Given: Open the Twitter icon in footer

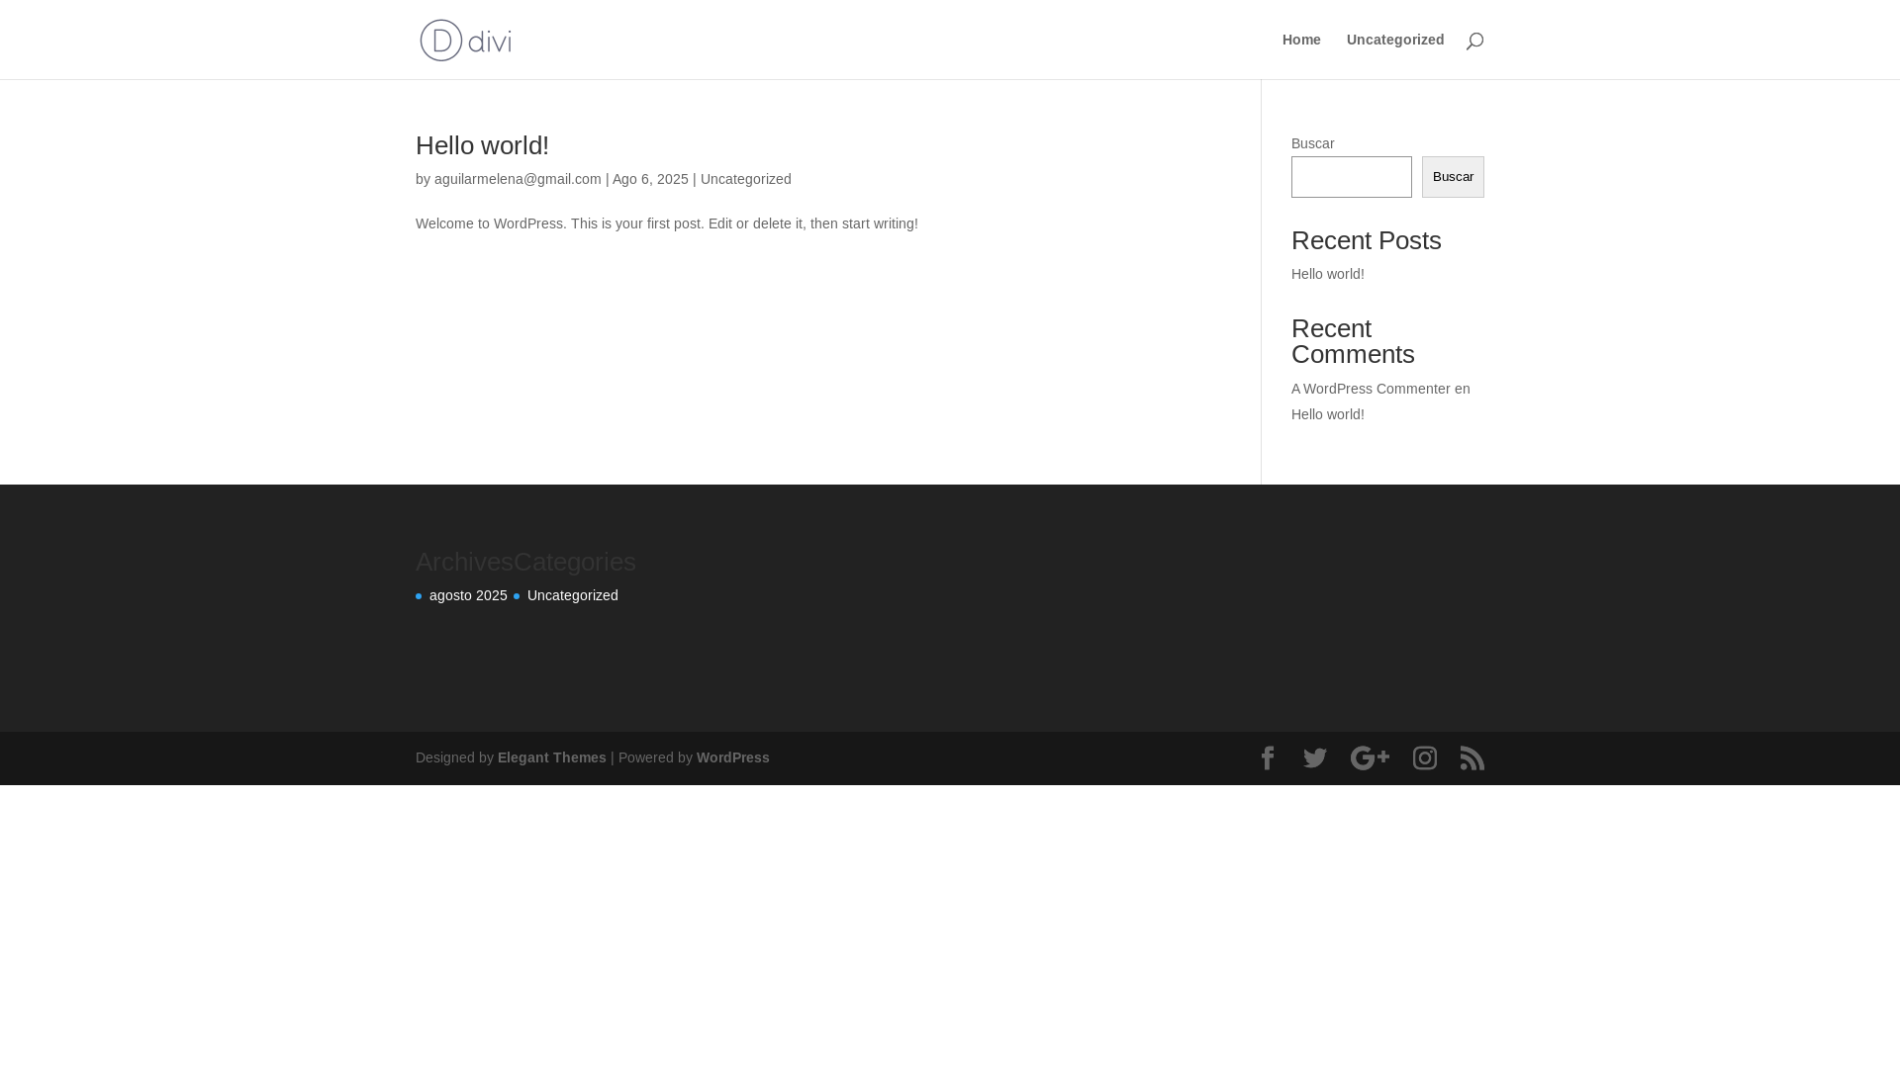Looking at the screenshot, I should 1315,757.
